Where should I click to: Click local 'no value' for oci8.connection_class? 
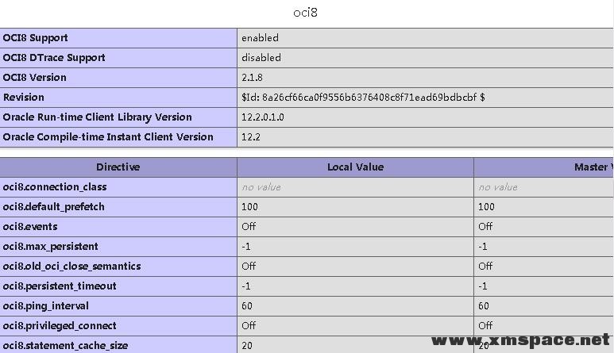[261, 187]
